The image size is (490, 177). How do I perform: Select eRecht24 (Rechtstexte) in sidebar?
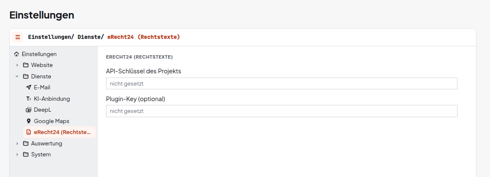click(x=60, y=132)
